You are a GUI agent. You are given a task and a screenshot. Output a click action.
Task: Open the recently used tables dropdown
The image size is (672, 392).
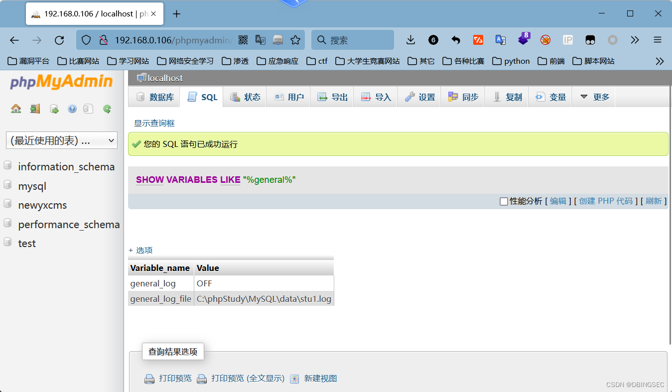tap(62, 140)
